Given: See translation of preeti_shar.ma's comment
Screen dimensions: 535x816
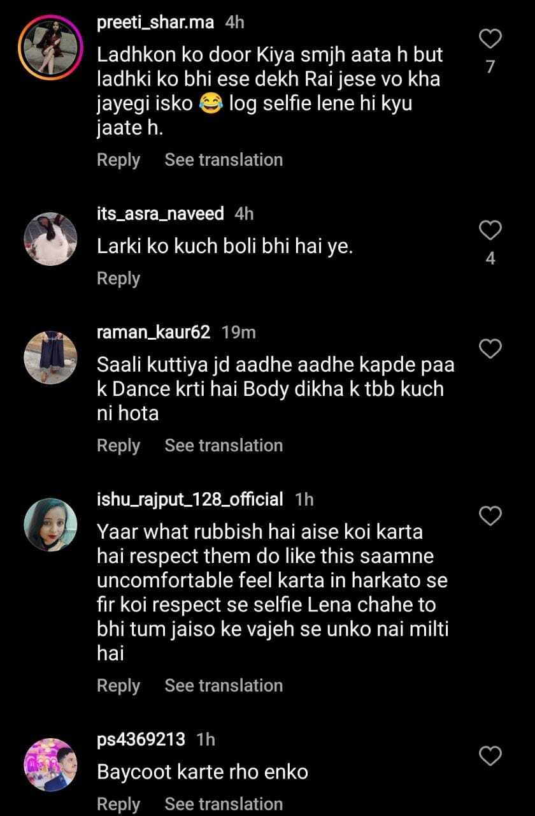Looking at the screenshot, I should pyautogui.click(x=224, y=160).
